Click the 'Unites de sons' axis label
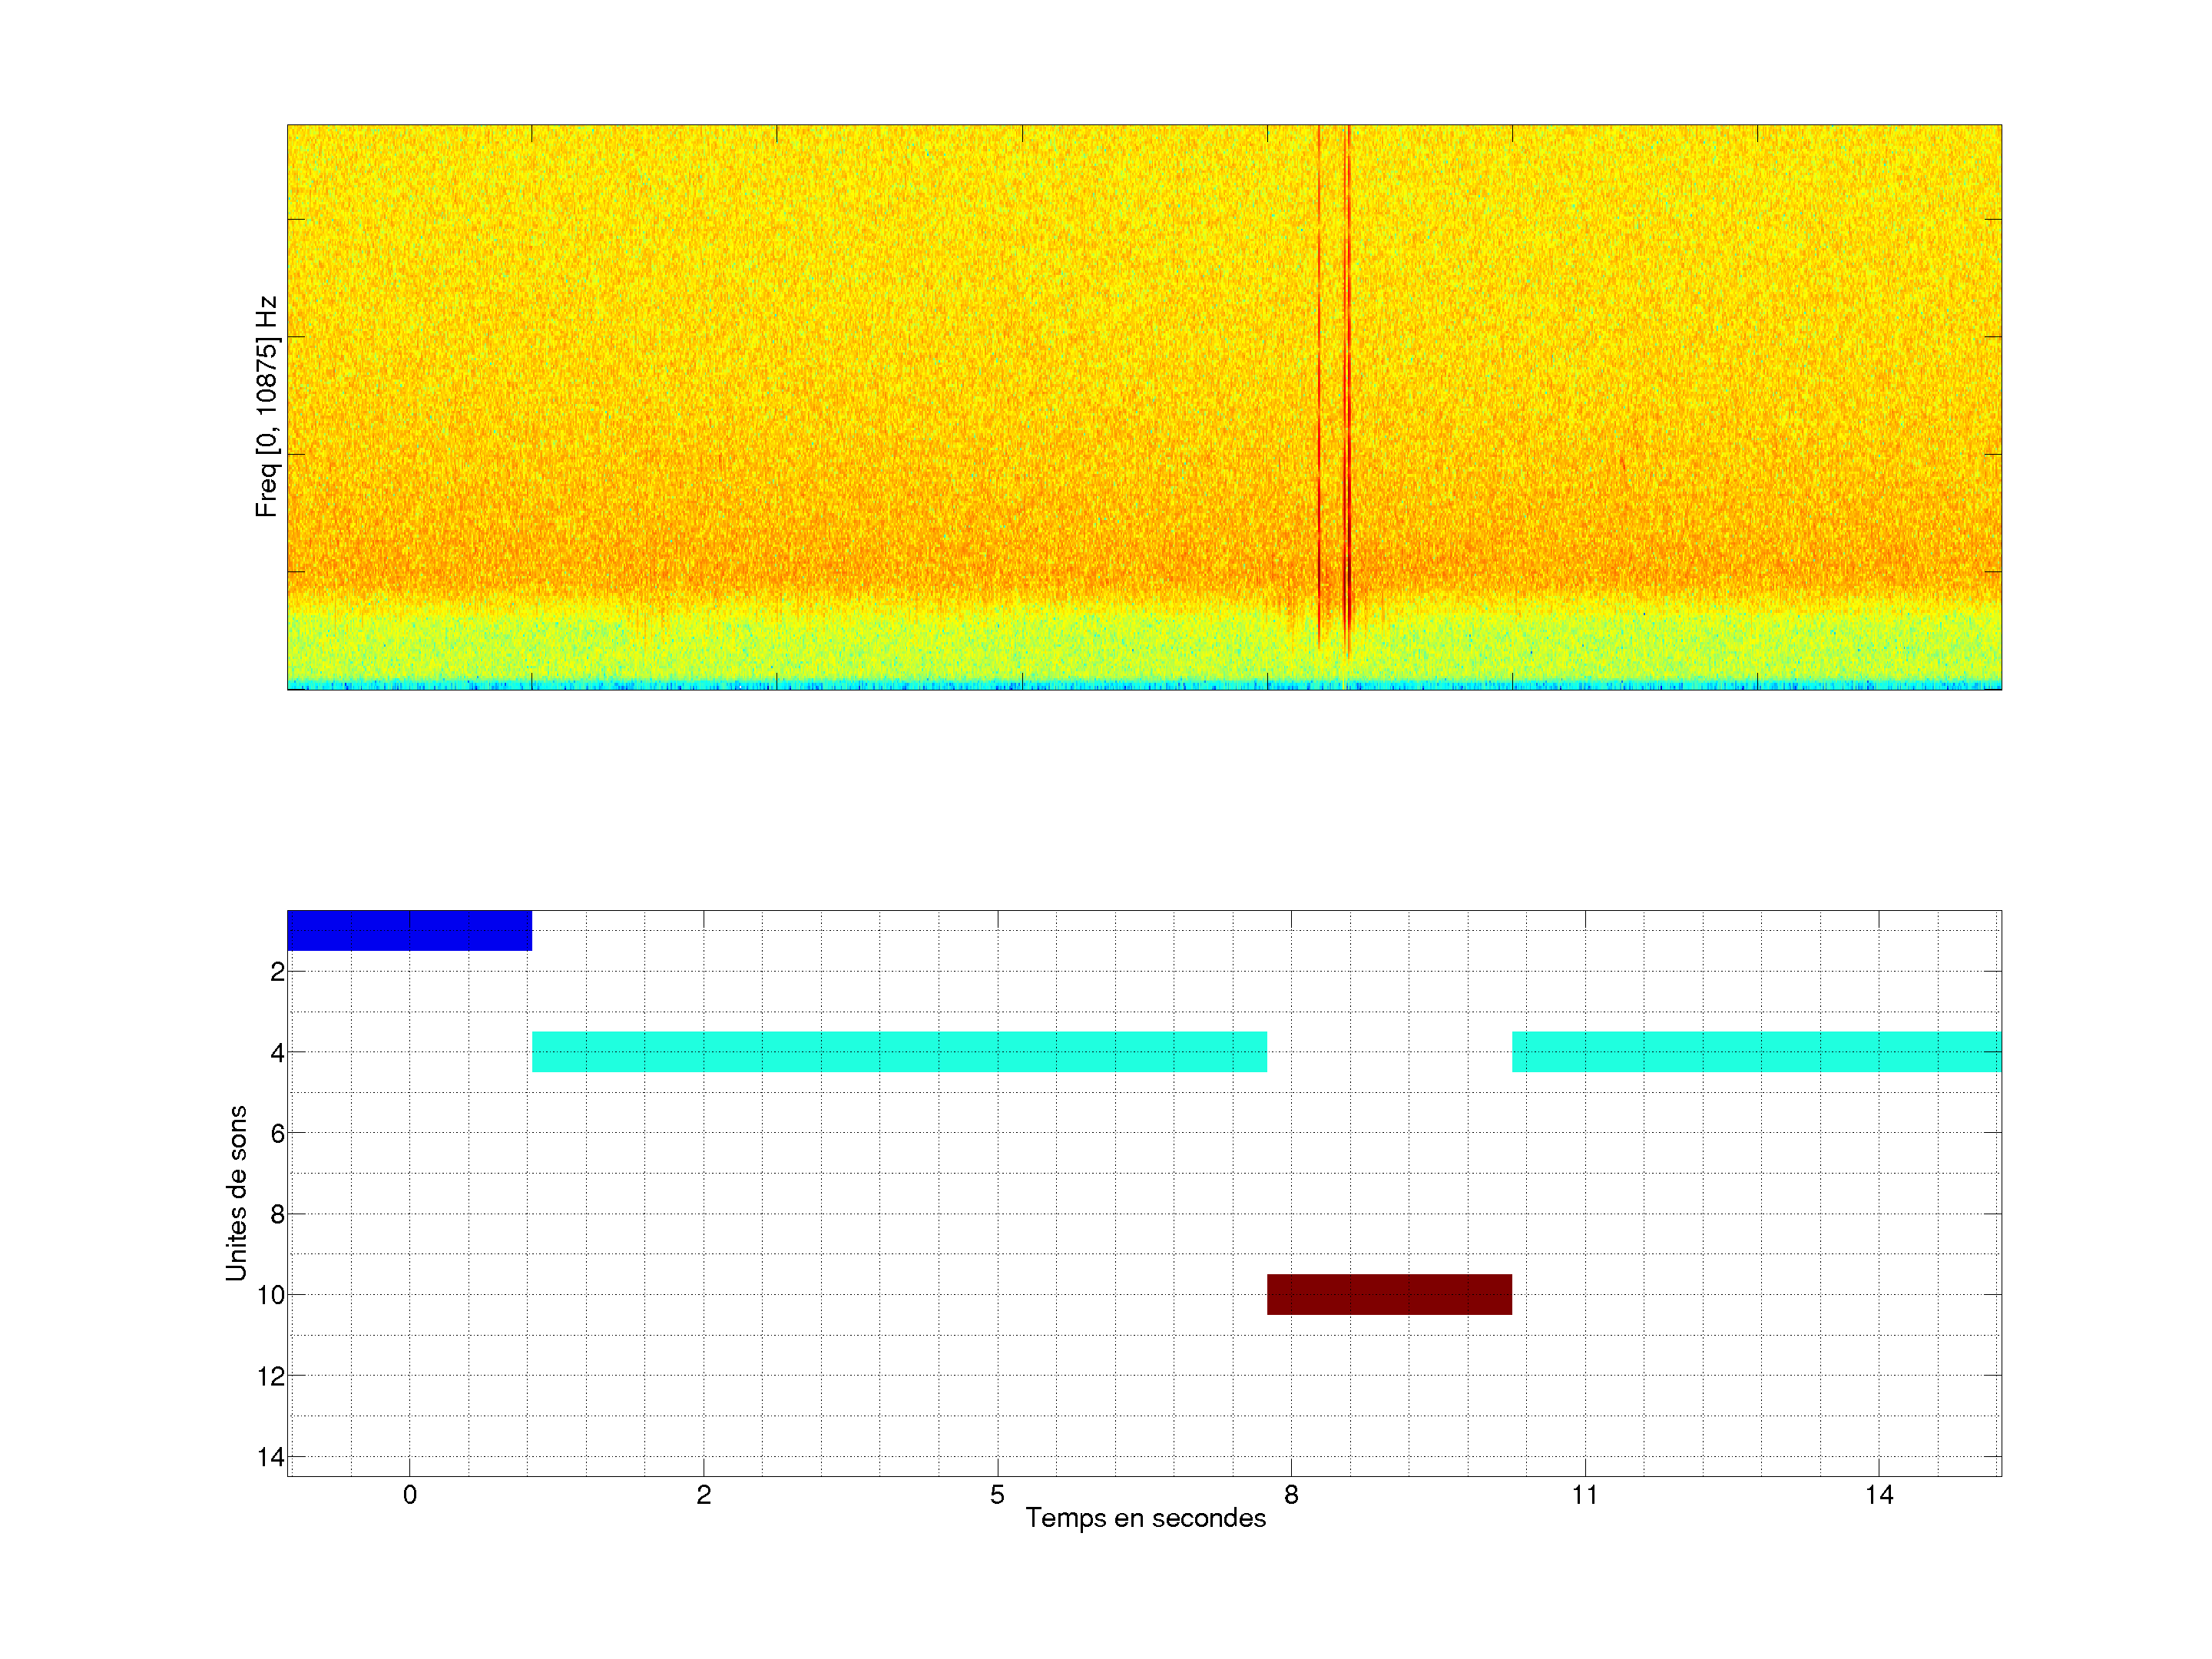This screenshot has width=2212, height=1659. pos(236,1193)
